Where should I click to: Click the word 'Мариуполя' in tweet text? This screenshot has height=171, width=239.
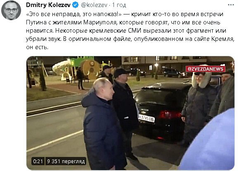click(x=100, y=22)
